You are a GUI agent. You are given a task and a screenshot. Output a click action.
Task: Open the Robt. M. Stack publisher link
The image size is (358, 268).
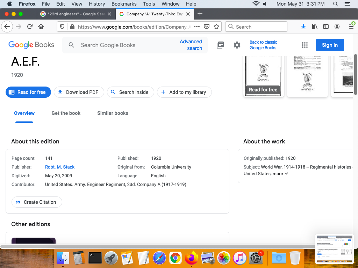pos(60,167)
